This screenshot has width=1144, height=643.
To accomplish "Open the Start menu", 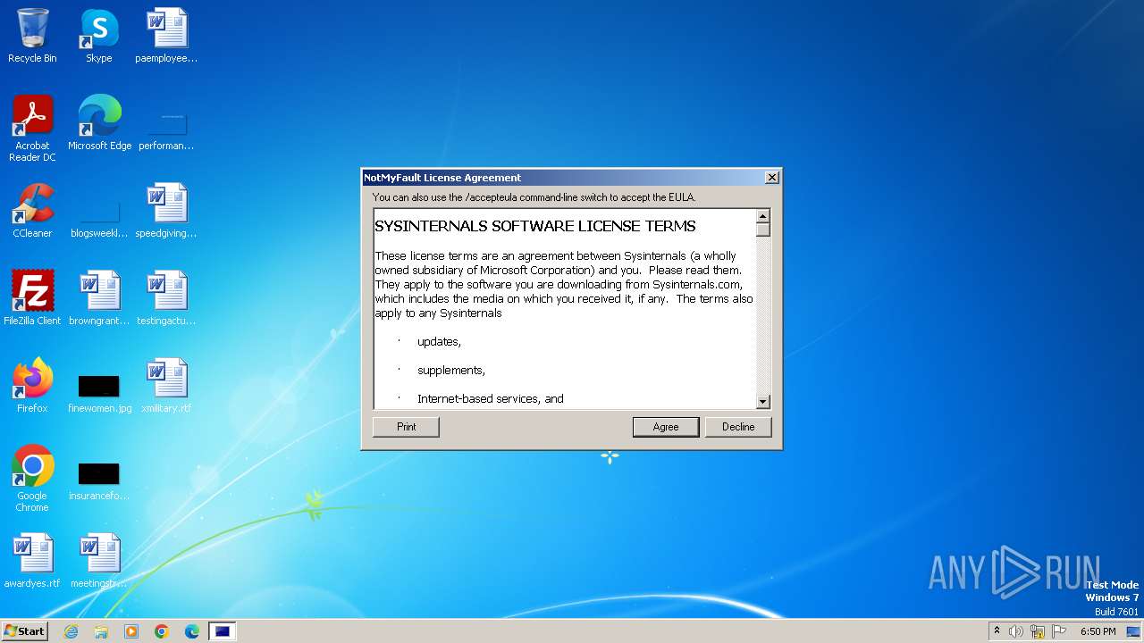I will coord(24,630).
